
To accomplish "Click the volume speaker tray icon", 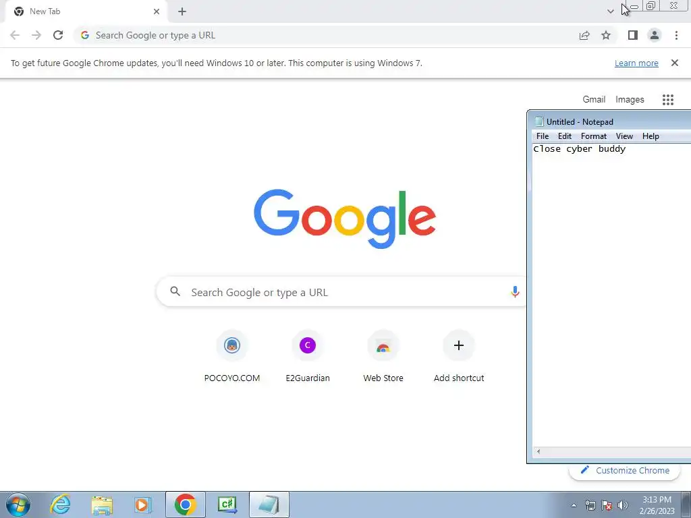I will point(623,505).
